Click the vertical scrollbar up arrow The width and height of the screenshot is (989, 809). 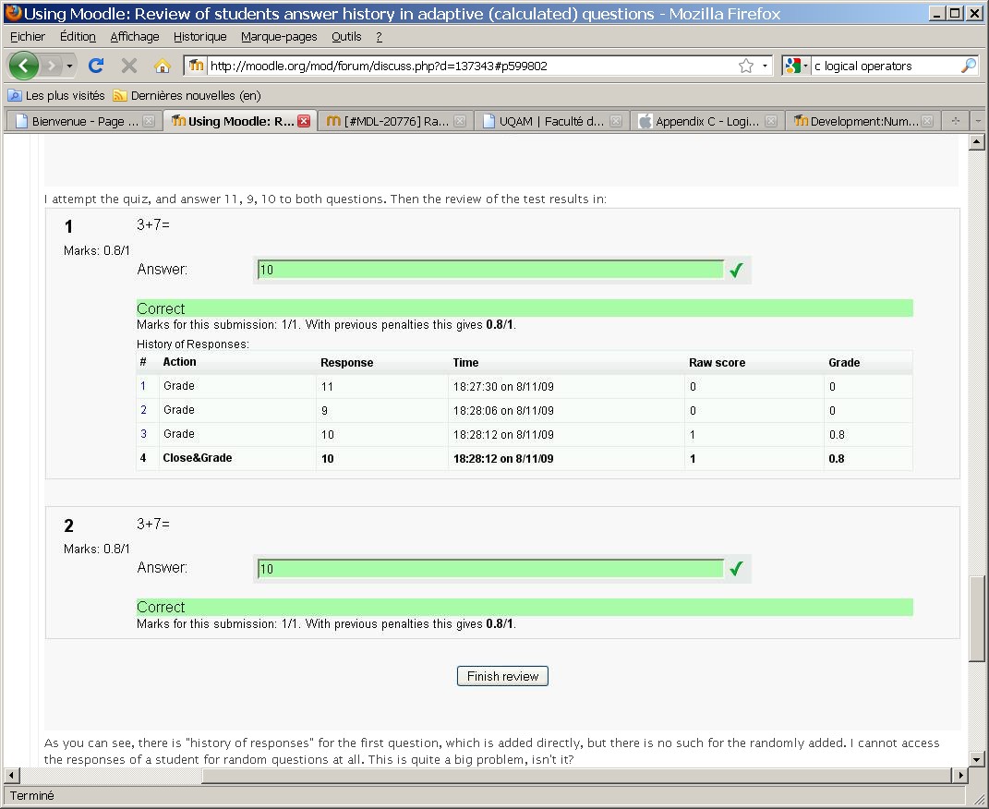[x=976, y=142]
